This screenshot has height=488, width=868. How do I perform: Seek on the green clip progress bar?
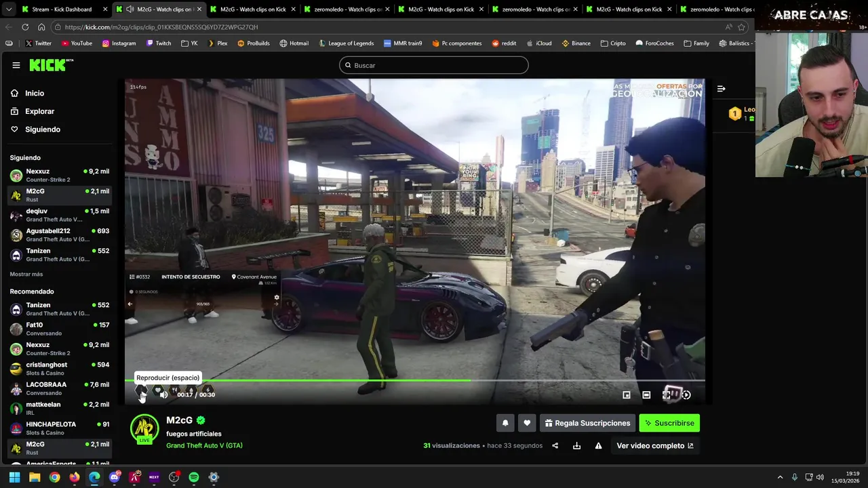414,380
